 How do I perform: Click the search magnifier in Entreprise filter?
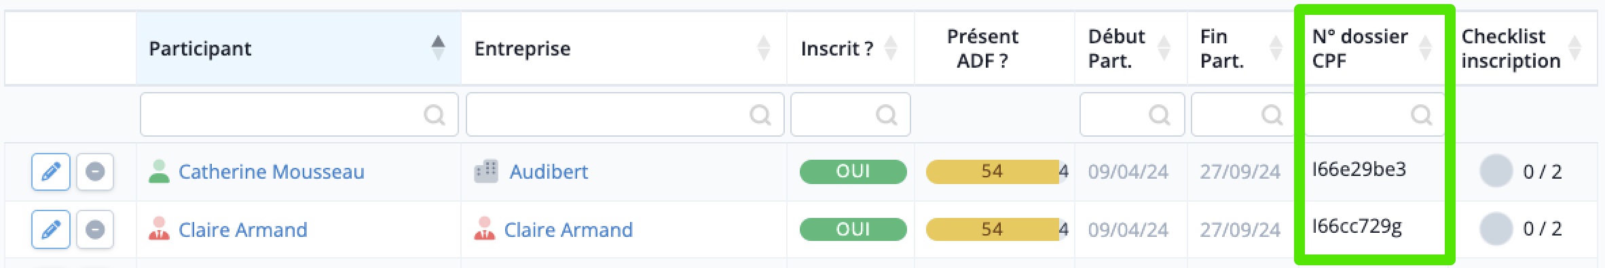tap(760, 115)
